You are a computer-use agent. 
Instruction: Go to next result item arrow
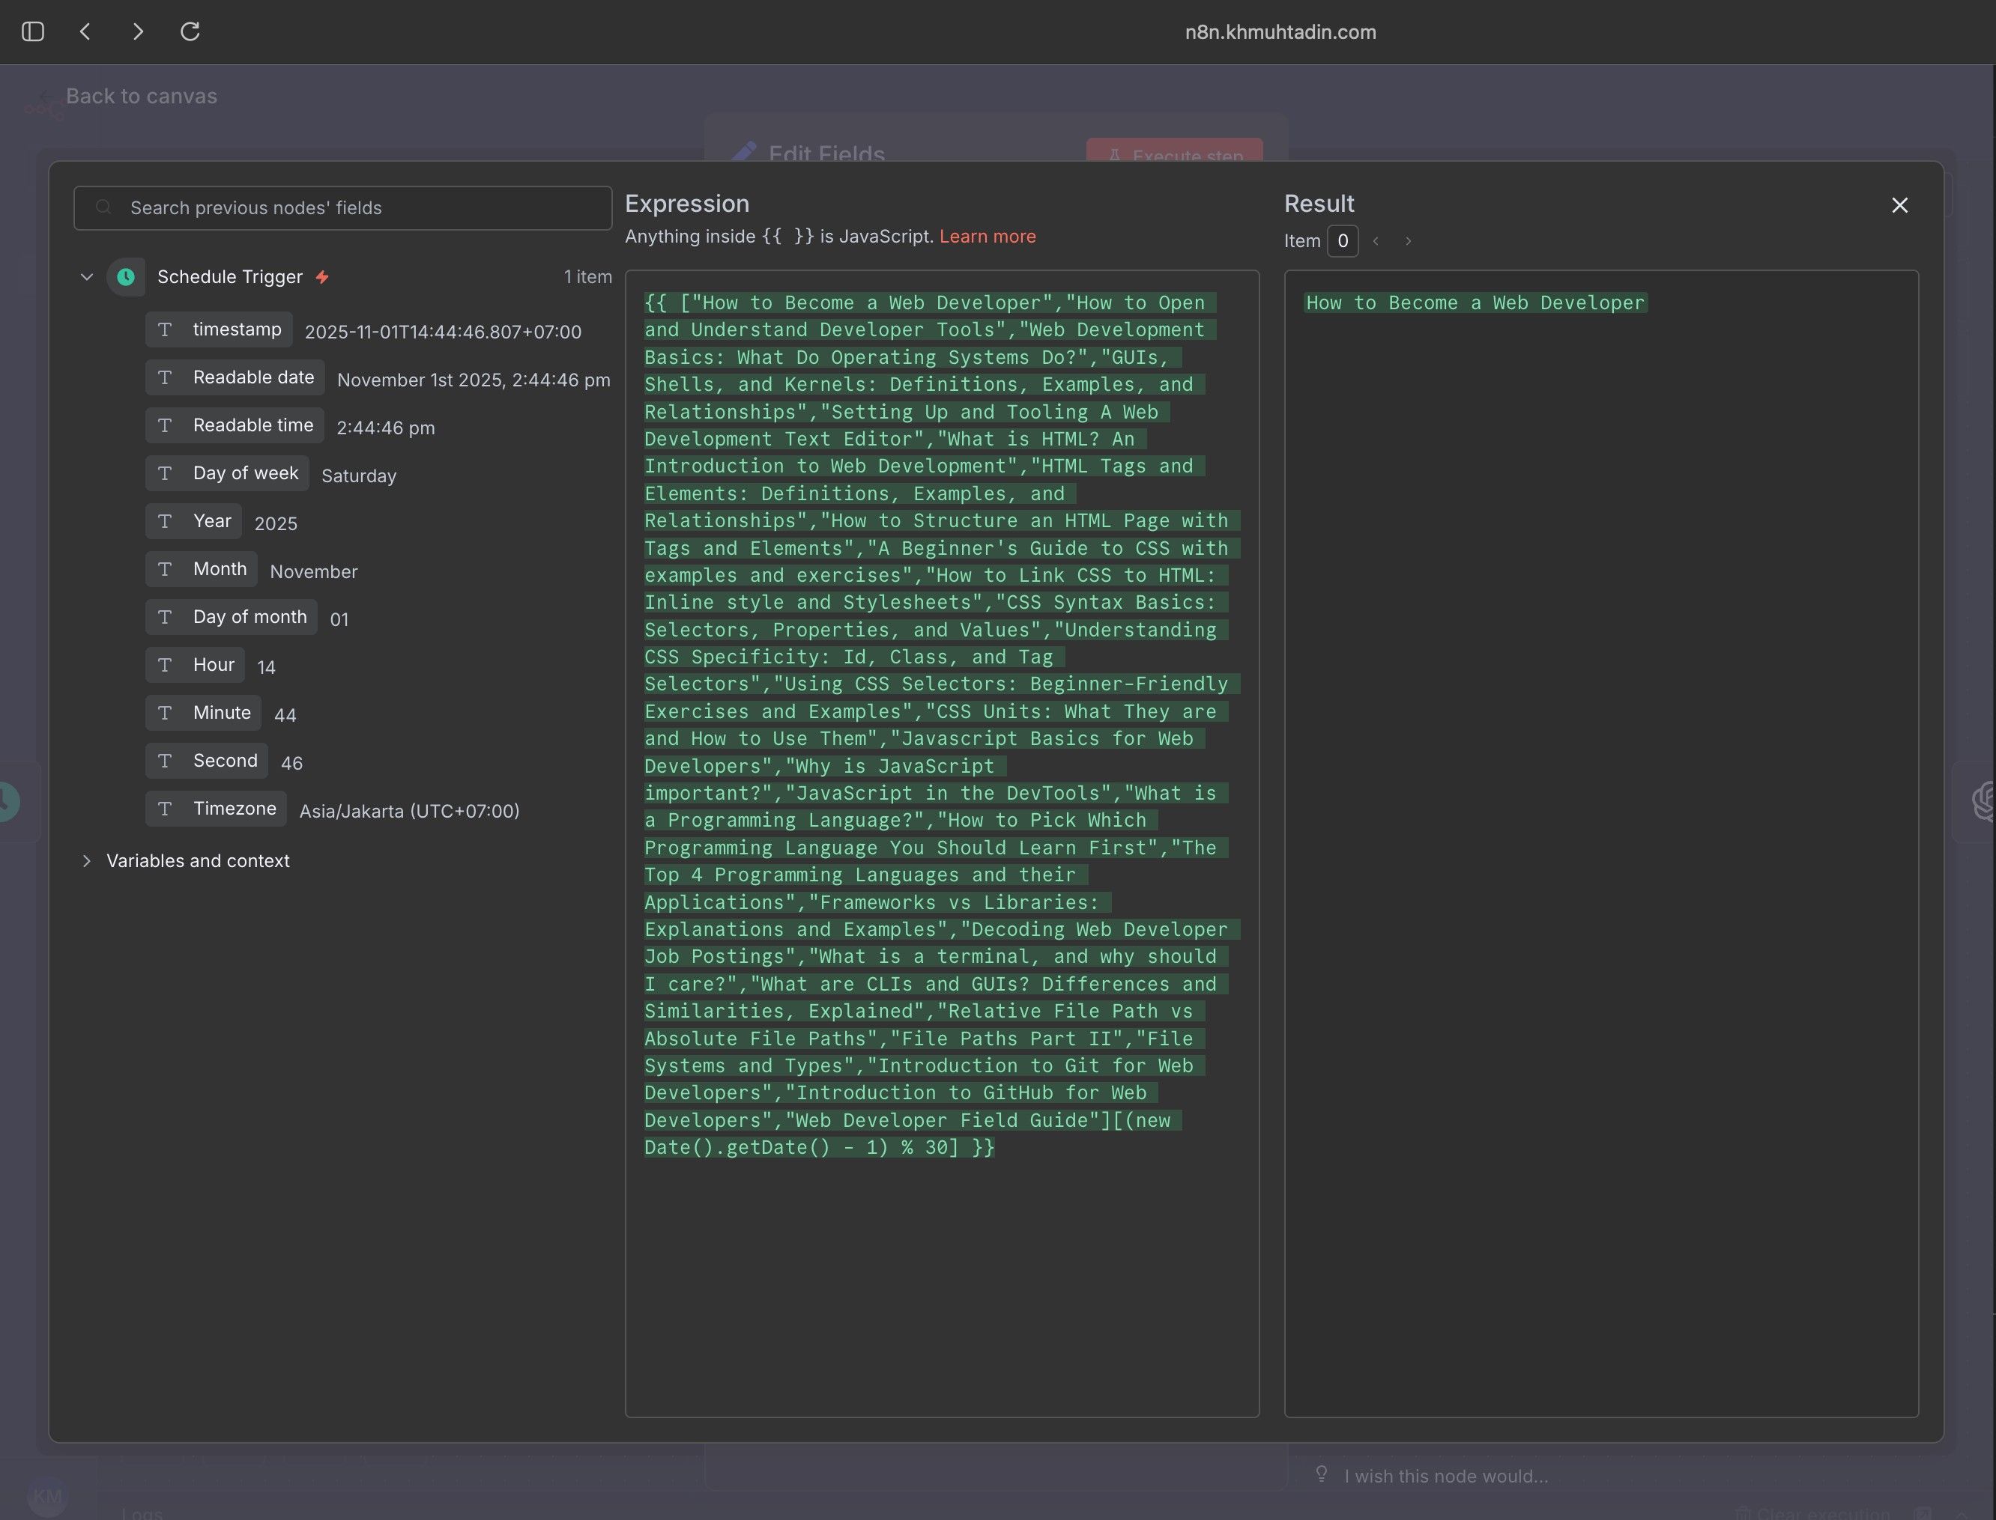(1408, 242)
